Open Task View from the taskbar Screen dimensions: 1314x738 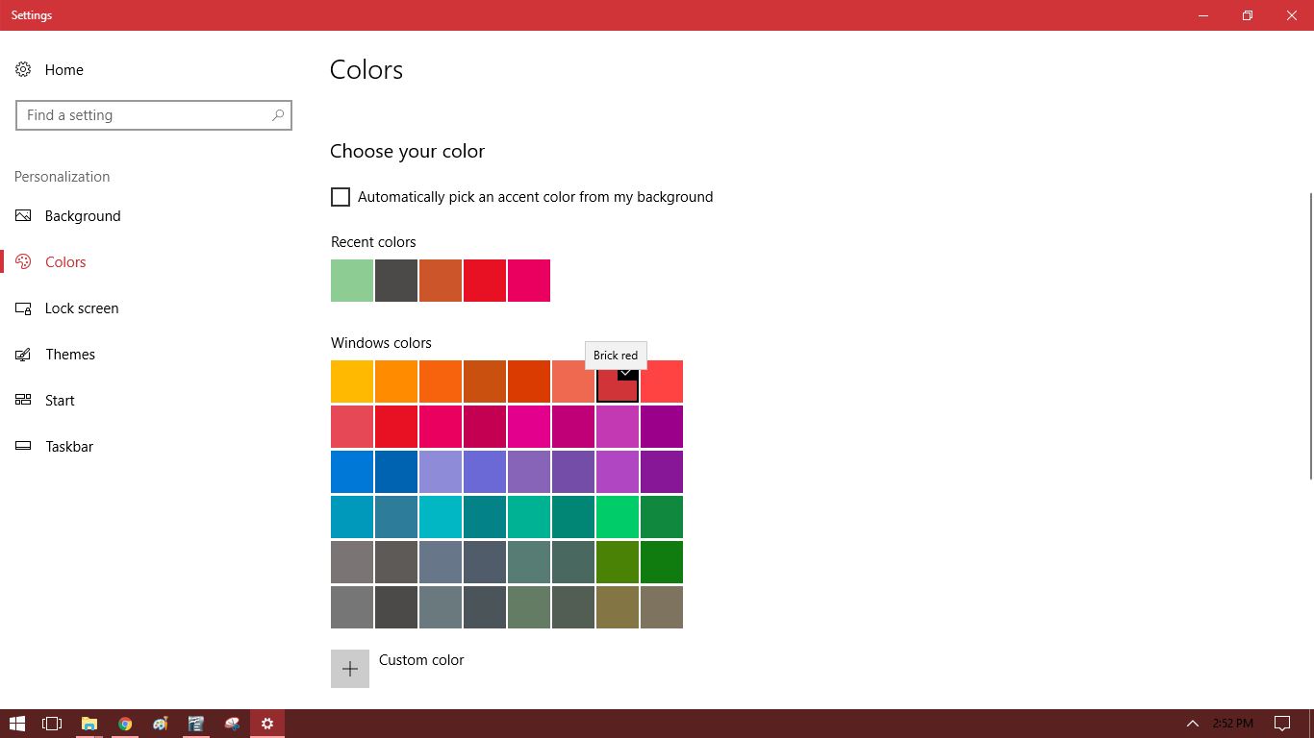click(52, 724)
